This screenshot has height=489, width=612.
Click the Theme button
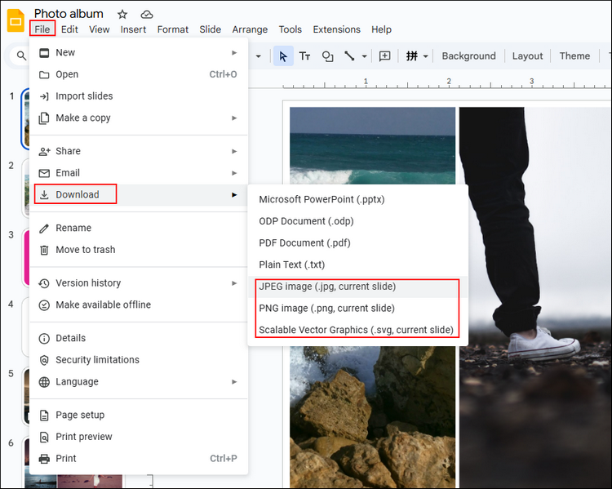pyautogui.click(x=574, y=56)
